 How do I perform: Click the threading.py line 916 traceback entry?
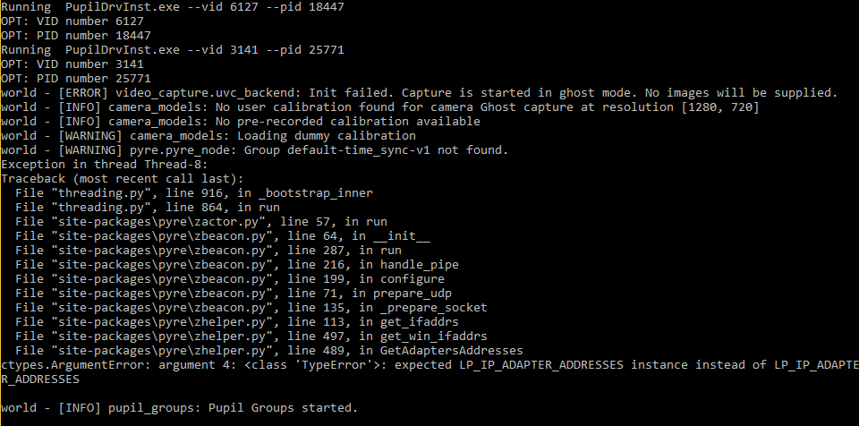194,192
